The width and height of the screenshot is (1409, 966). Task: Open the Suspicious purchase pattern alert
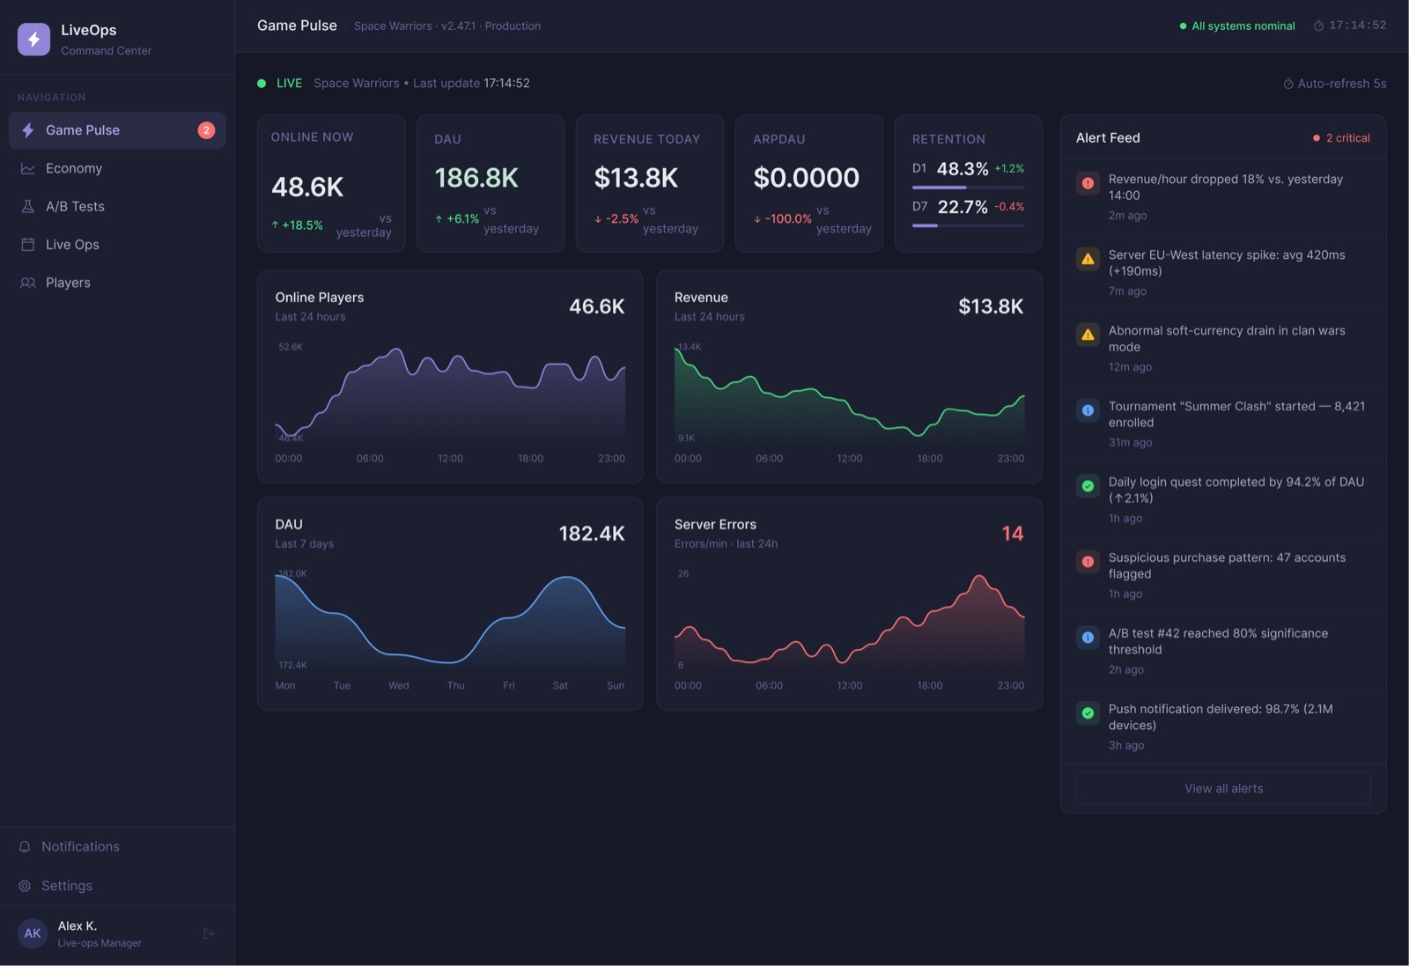(x=1223, y=575)
